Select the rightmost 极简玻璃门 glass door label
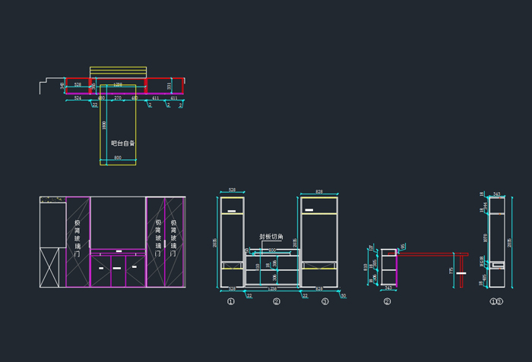Viewport: 532px width, 362px height. 174,239
